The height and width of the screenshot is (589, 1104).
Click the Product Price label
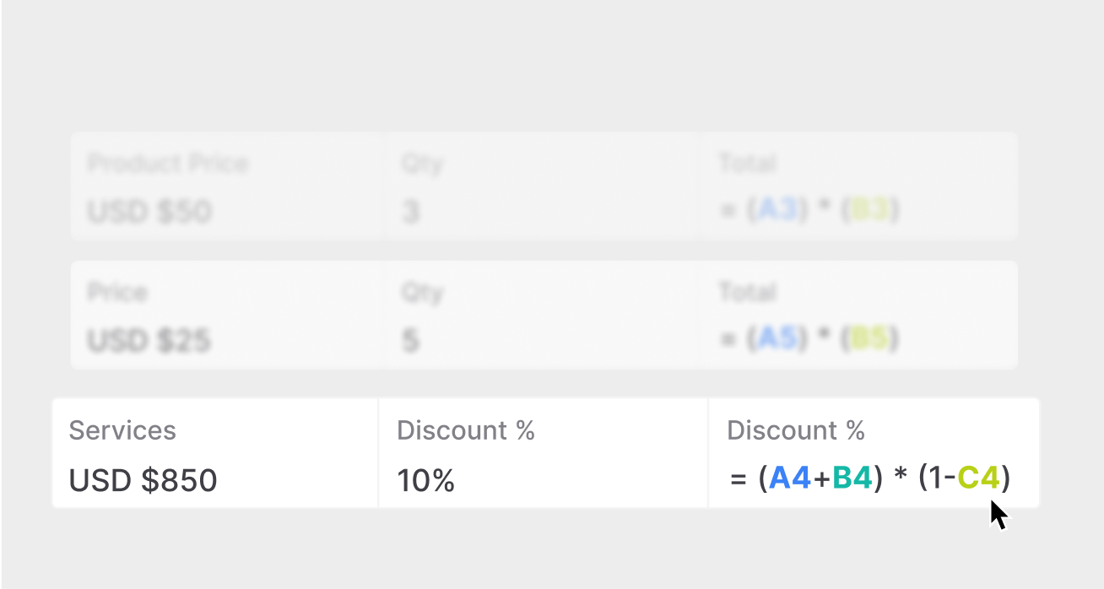click(x=168, y=163)
